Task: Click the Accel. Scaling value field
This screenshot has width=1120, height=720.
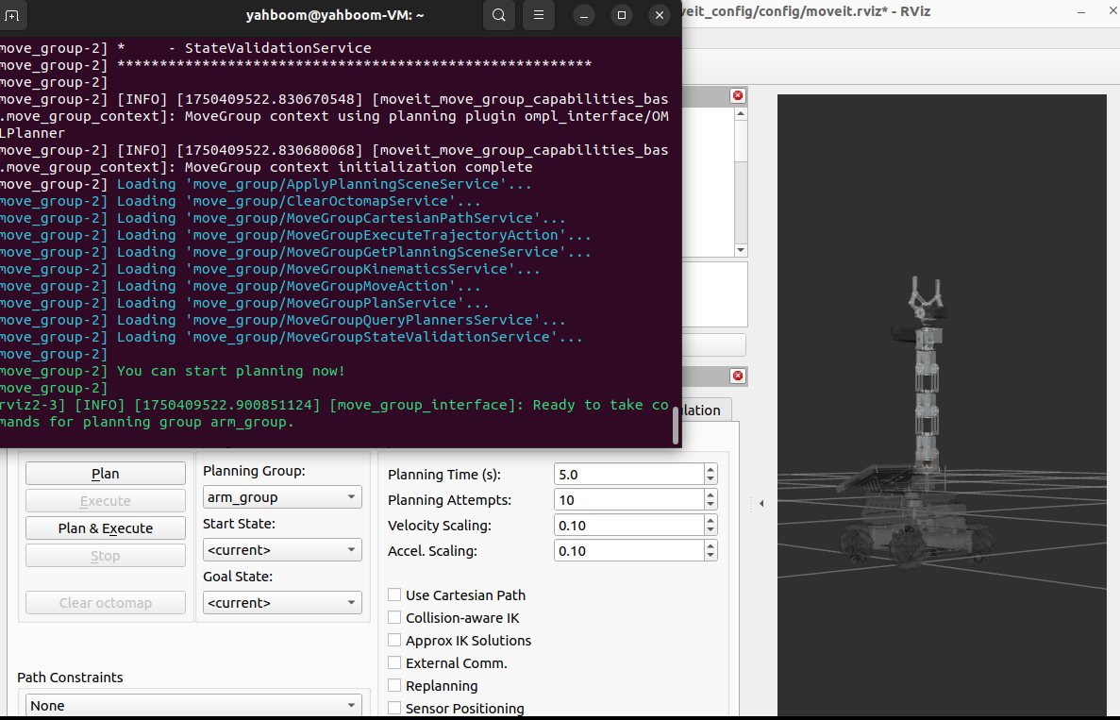Action: click(x=628, y=551)
